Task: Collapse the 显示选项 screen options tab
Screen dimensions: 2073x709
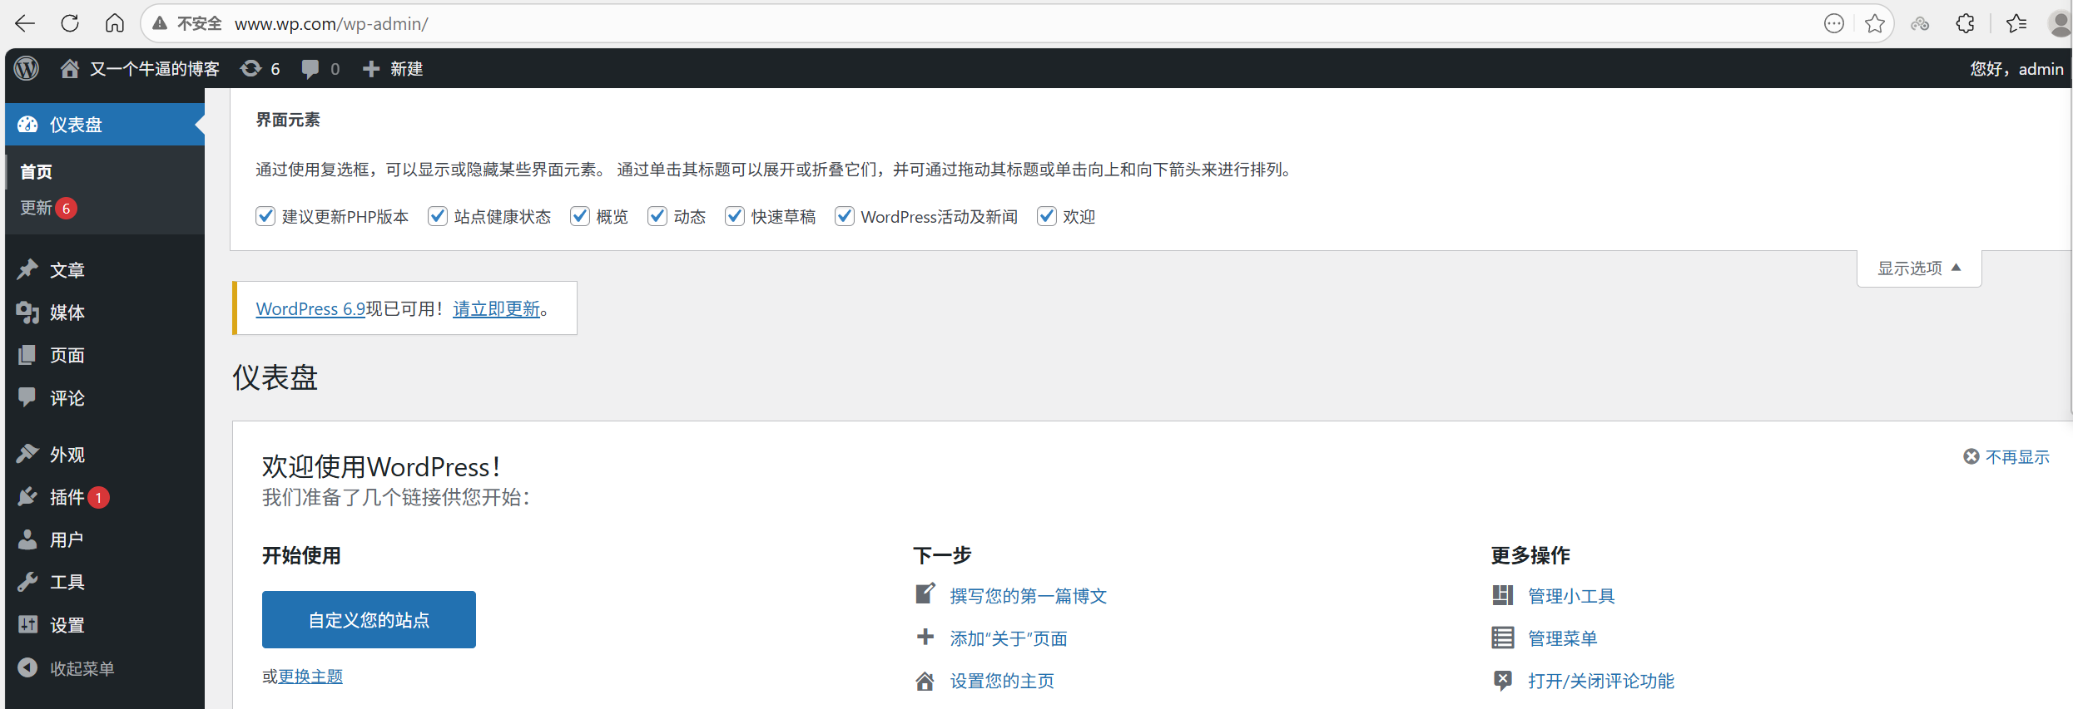Action: click(1919, 268)
